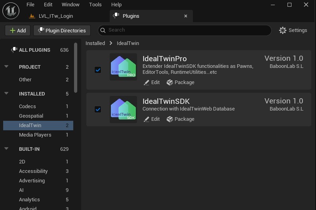316x210 pixels.
Task: Click the IdealTwinPro plugin title
Action: pyautogui.click(x=164, y=59)
